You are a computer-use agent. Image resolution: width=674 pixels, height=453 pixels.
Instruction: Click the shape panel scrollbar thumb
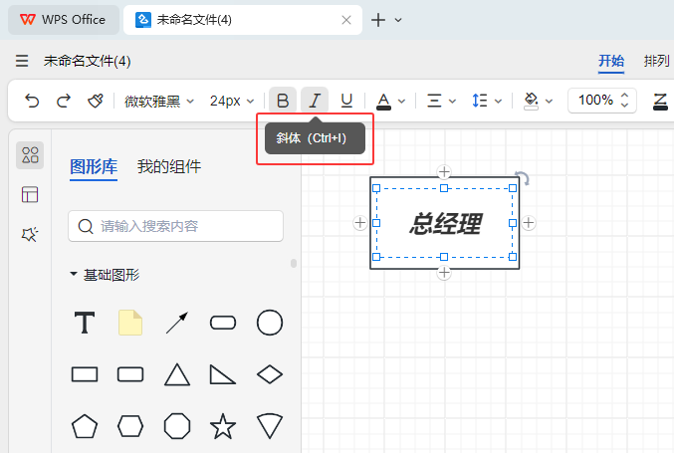[294, 263]
